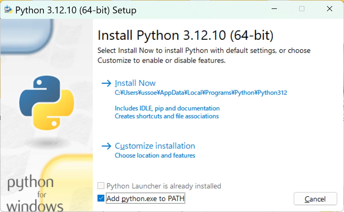Screen dimensions: 344x212
Task: Click the arrow icon beside Customize installation
Action: point(106,146)
